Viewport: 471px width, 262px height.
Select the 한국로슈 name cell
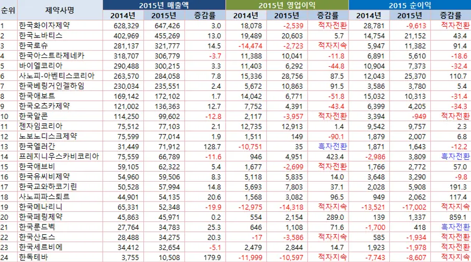pyautogui.click(x=33, y=45)
